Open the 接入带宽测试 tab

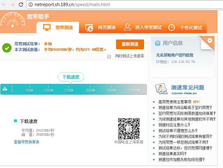pos(143,27)
